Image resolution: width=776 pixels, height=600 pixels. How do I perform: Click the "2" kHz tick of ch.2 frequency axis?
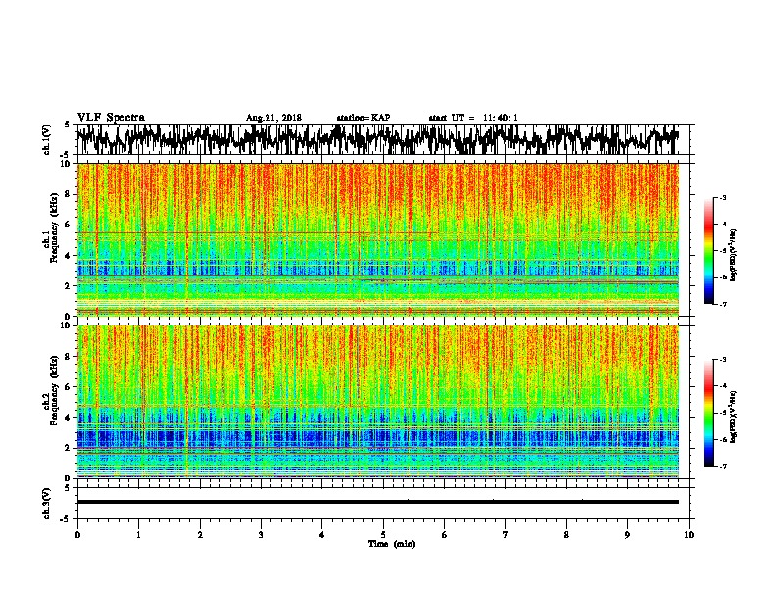pyautogui.click(x=70, y=447)
